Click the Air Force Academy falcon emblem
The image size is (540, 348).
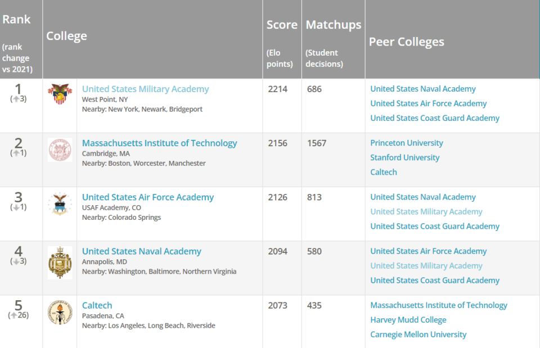coord(59,204)
